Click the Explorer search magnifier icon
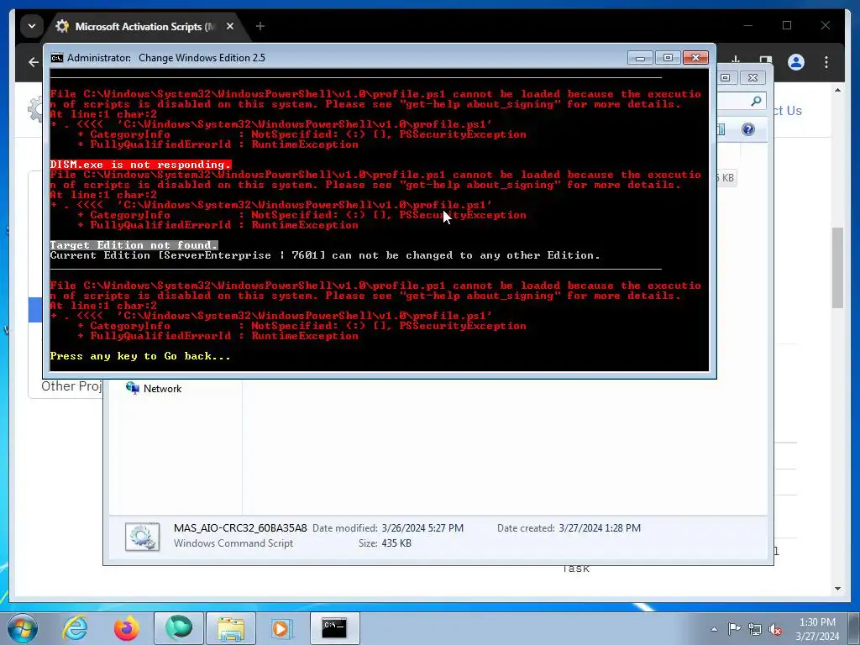Screen dimensions: 860x645 pos(756,101)
